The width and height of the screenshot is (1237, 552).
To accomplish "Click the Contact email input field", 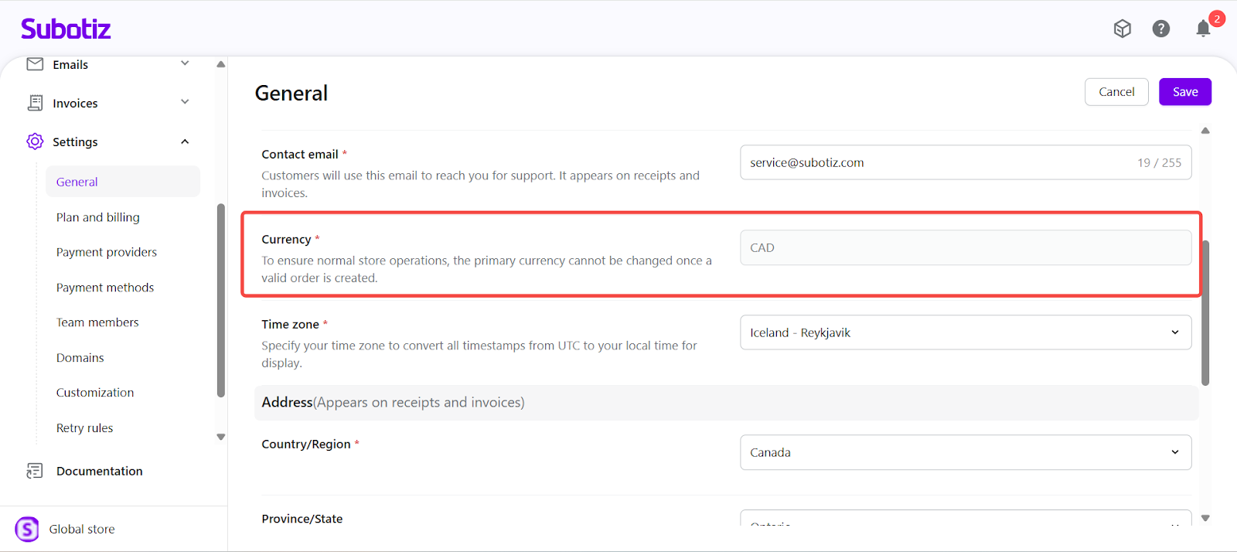I will coord(935,162).
